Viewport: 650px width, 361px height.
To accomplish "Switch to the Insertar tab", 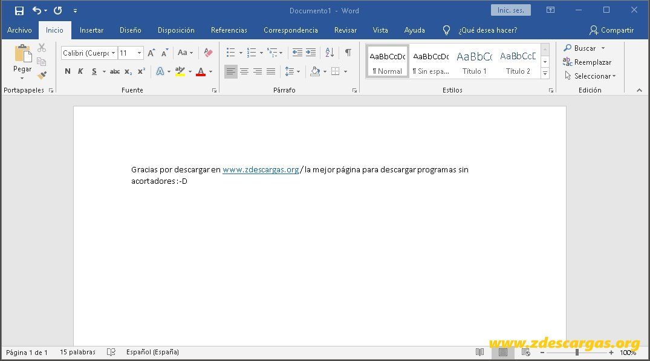I will pyautogui.click(x=92, y=30).
